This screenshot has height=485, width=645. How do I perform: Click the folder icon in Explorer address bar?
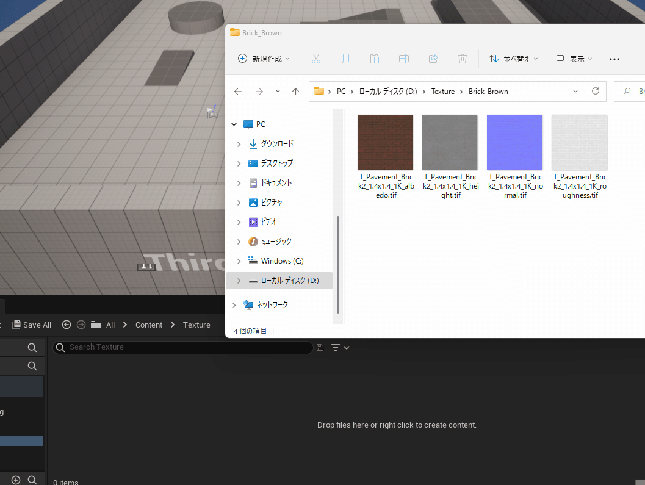coord(319,91)
